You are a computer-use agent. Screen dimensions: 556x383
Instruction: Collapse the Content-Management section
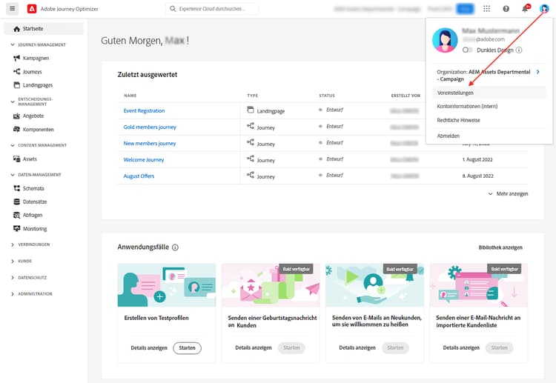[13, 145]
